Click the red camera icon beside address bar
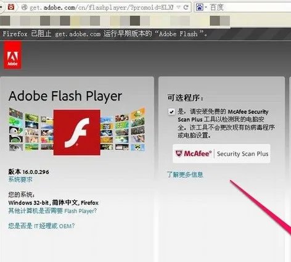291x262 pixels. point(11,7)
